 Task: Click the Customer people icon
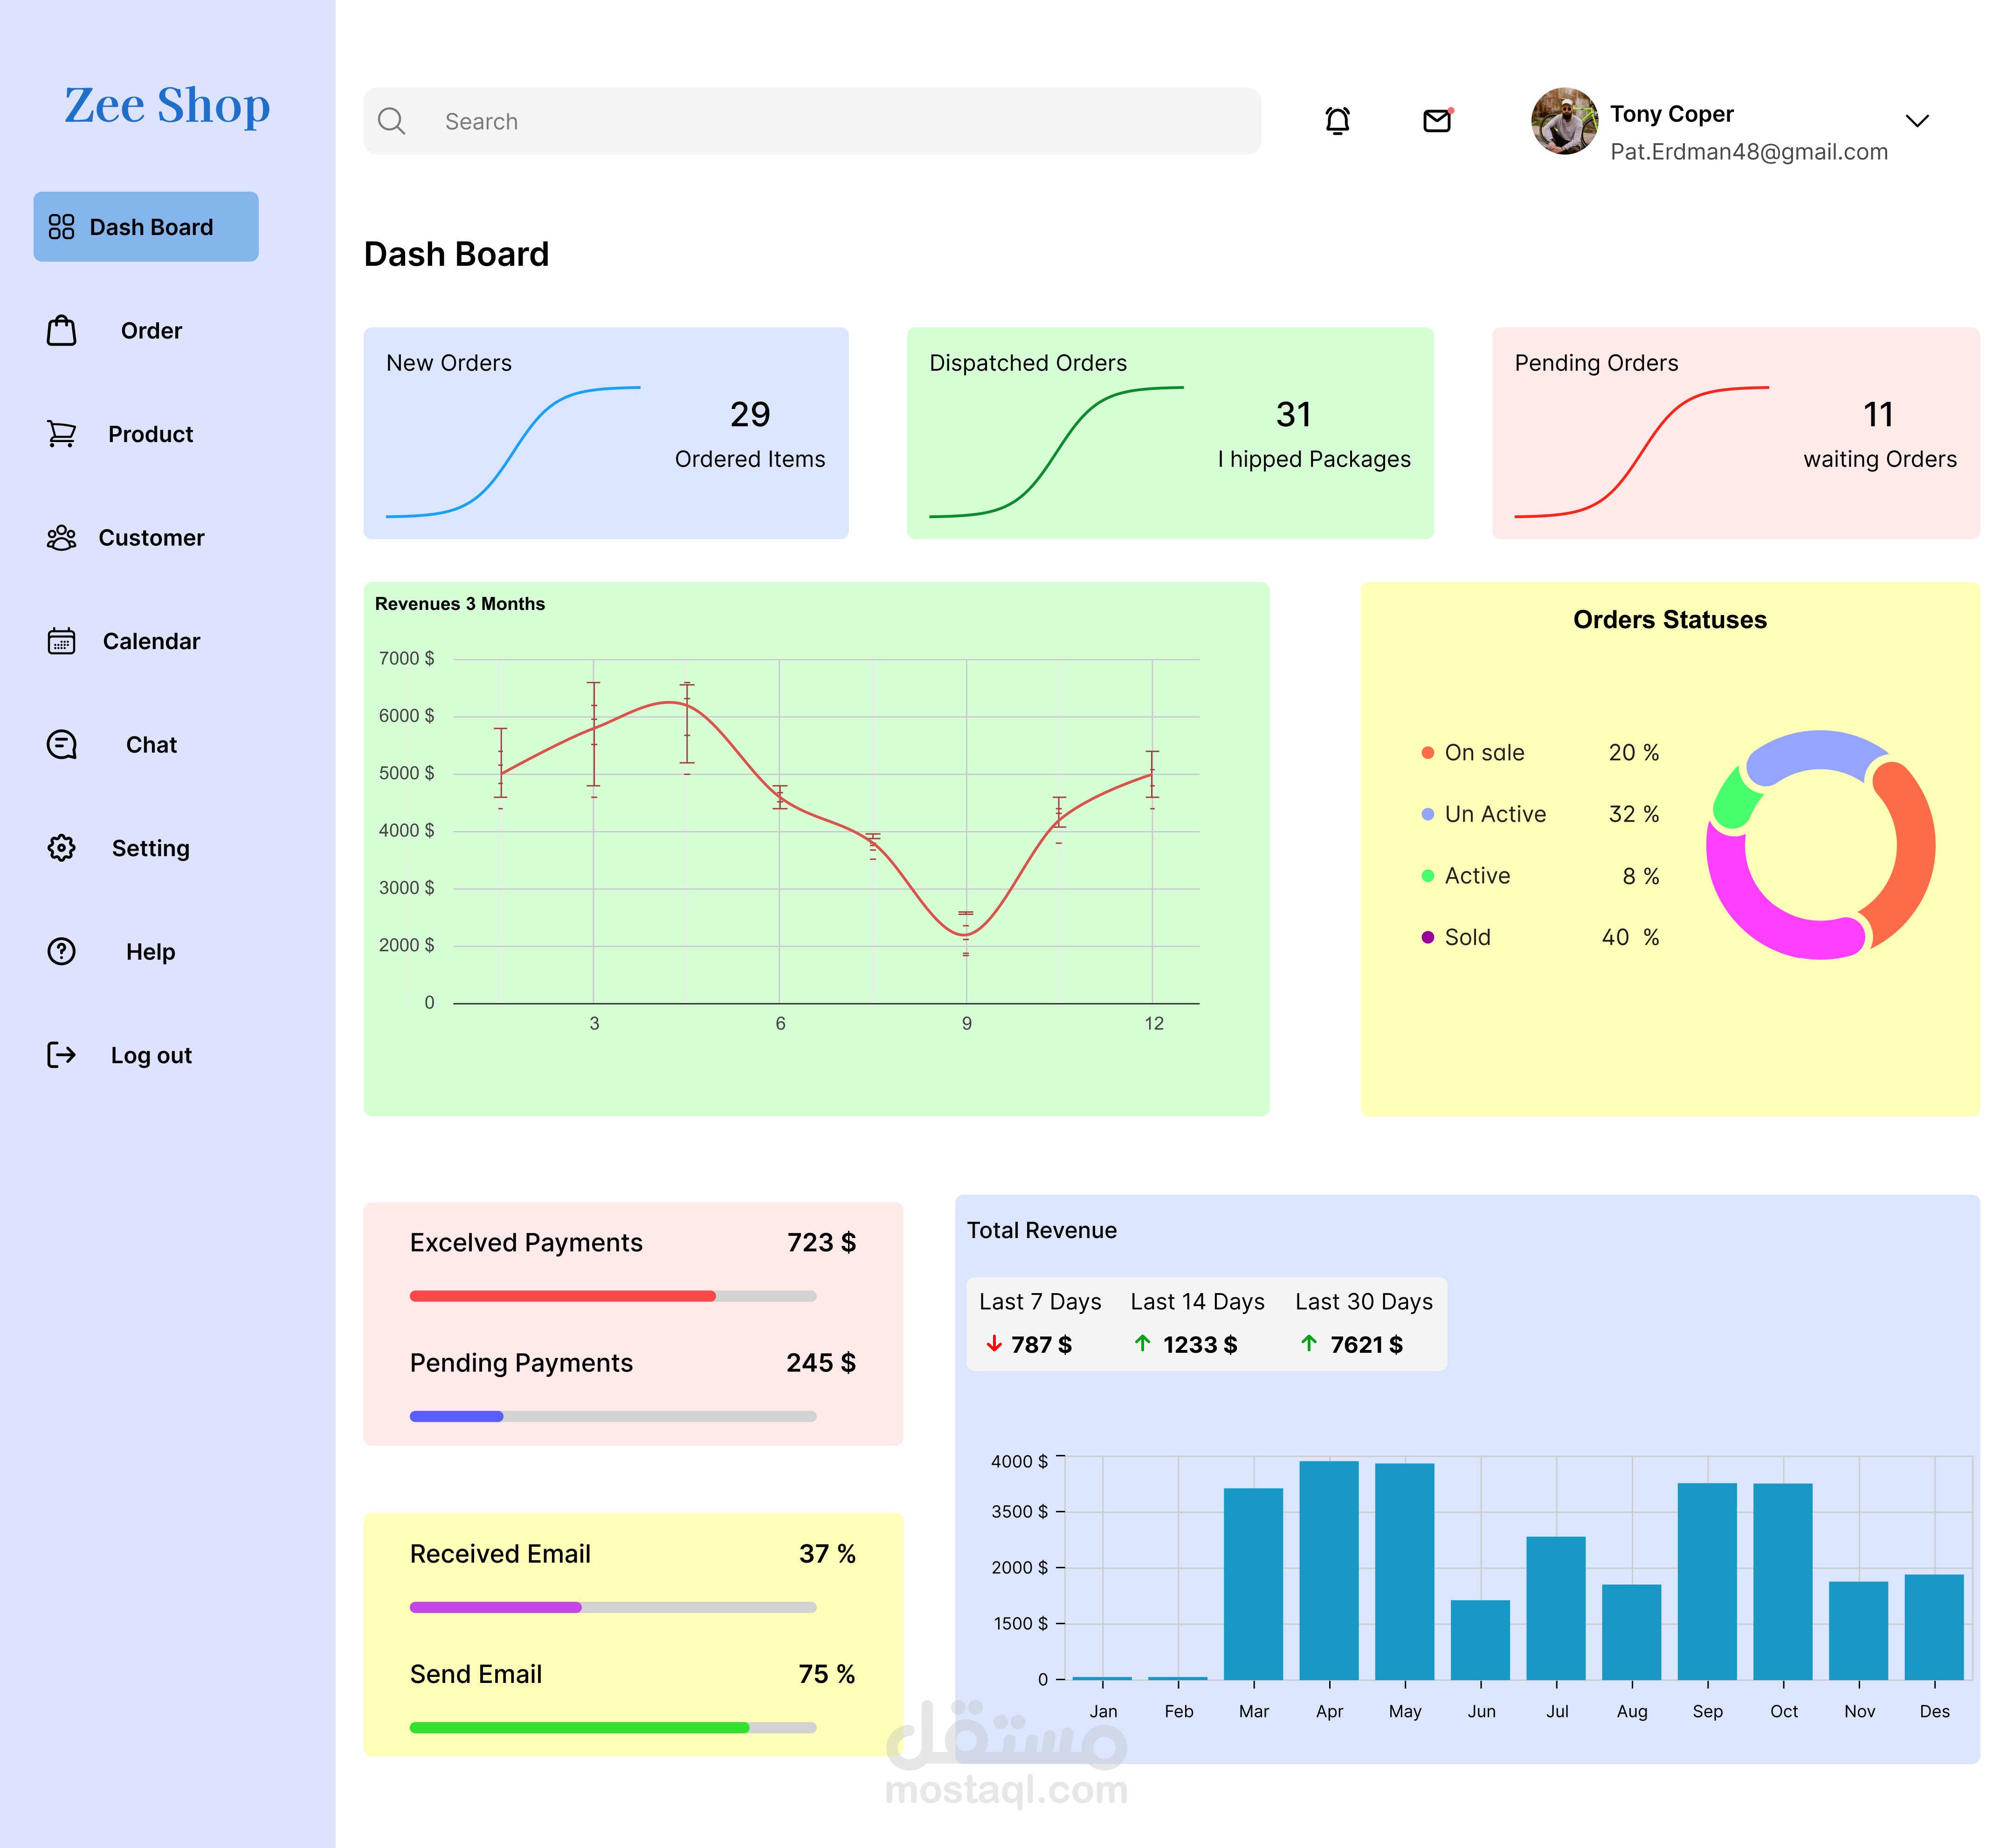[62, 538]
